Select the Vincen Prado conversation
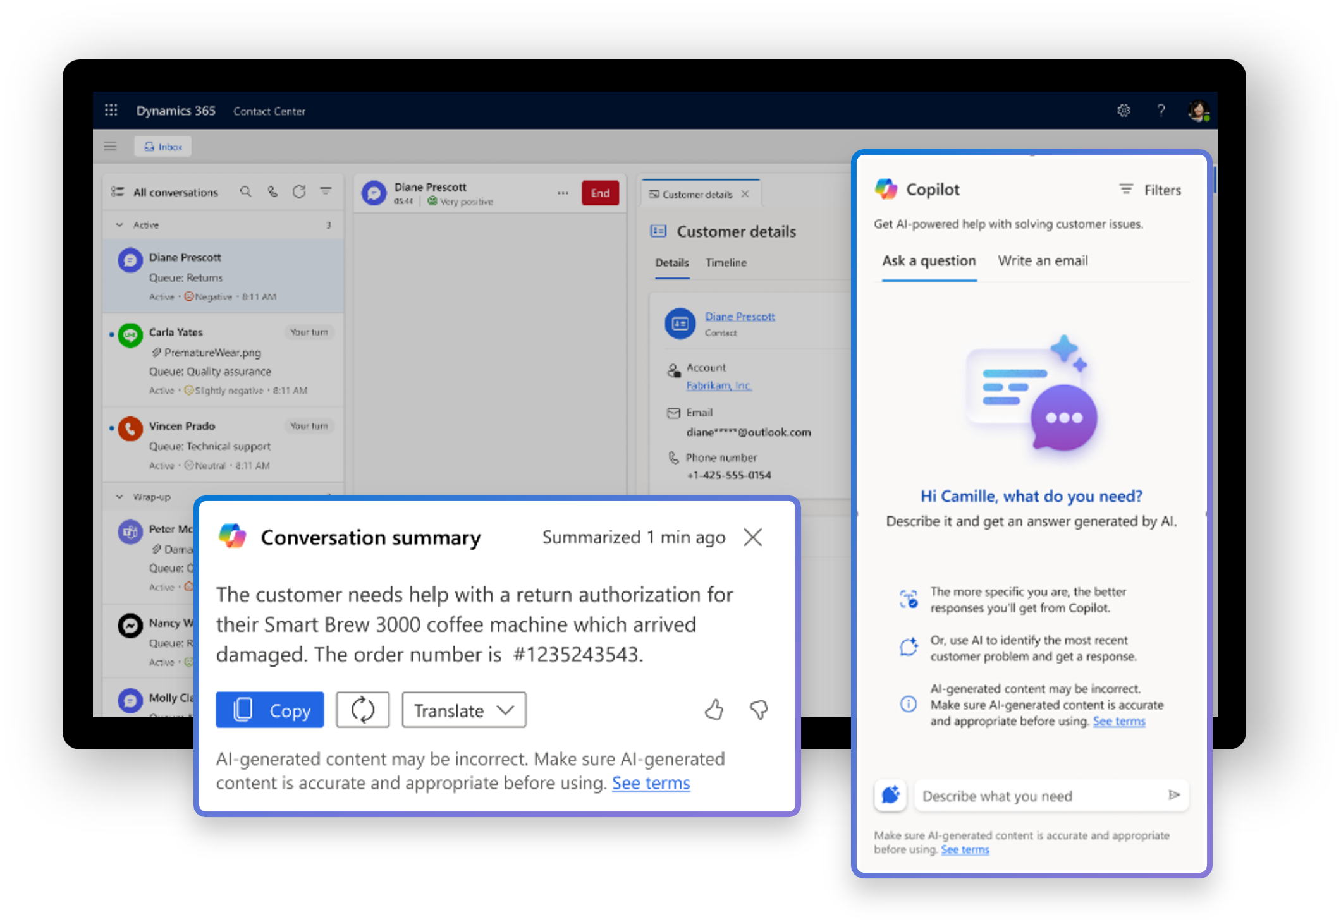 tap(223, 445)
